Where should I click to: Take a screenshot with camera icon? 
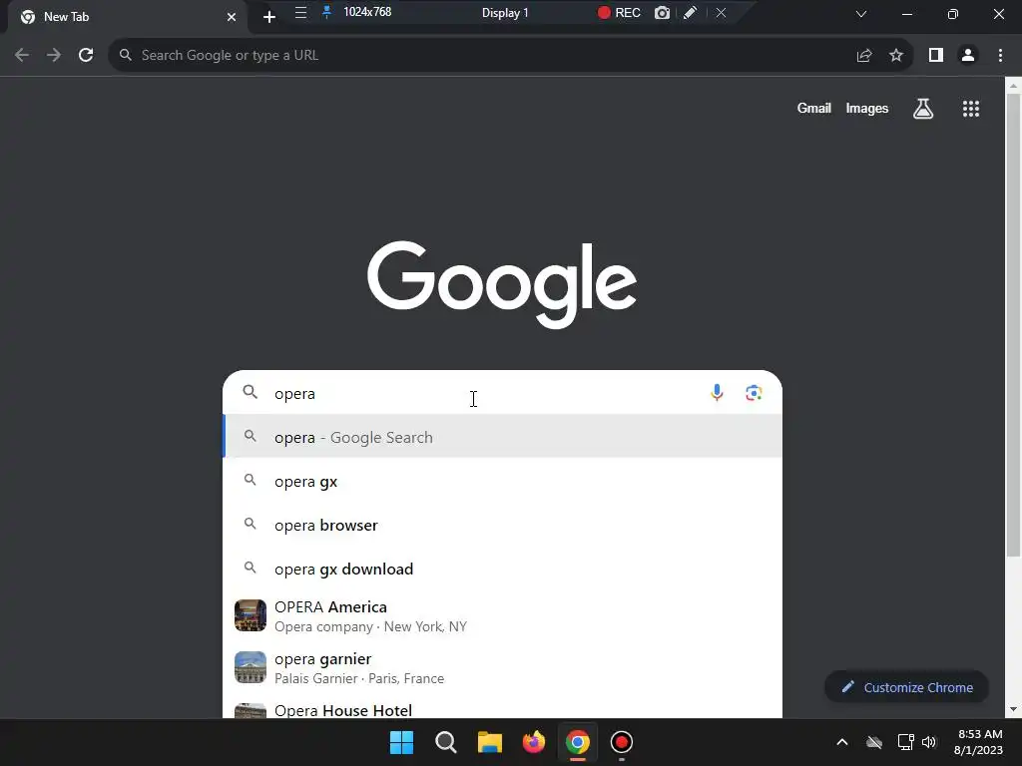[x=663, y=12]
